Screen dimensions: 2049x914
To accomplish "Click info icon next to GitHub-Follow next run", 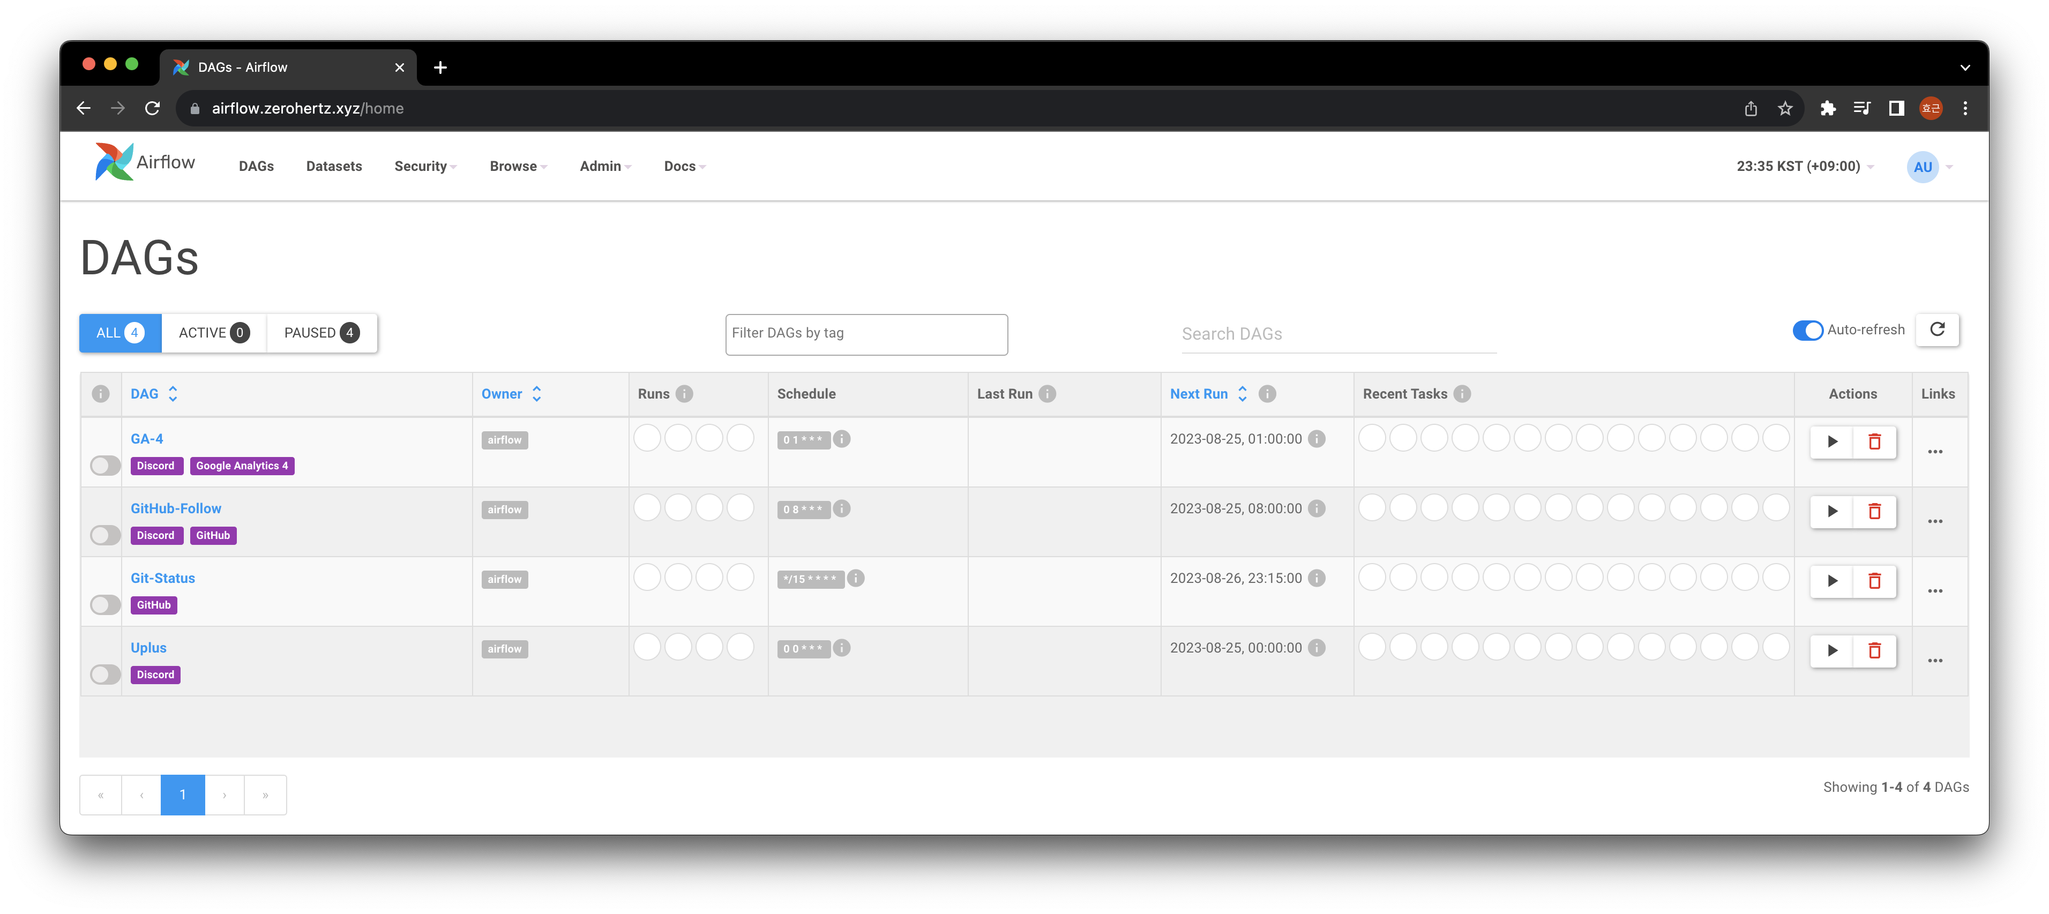I will coord(1317,508).
